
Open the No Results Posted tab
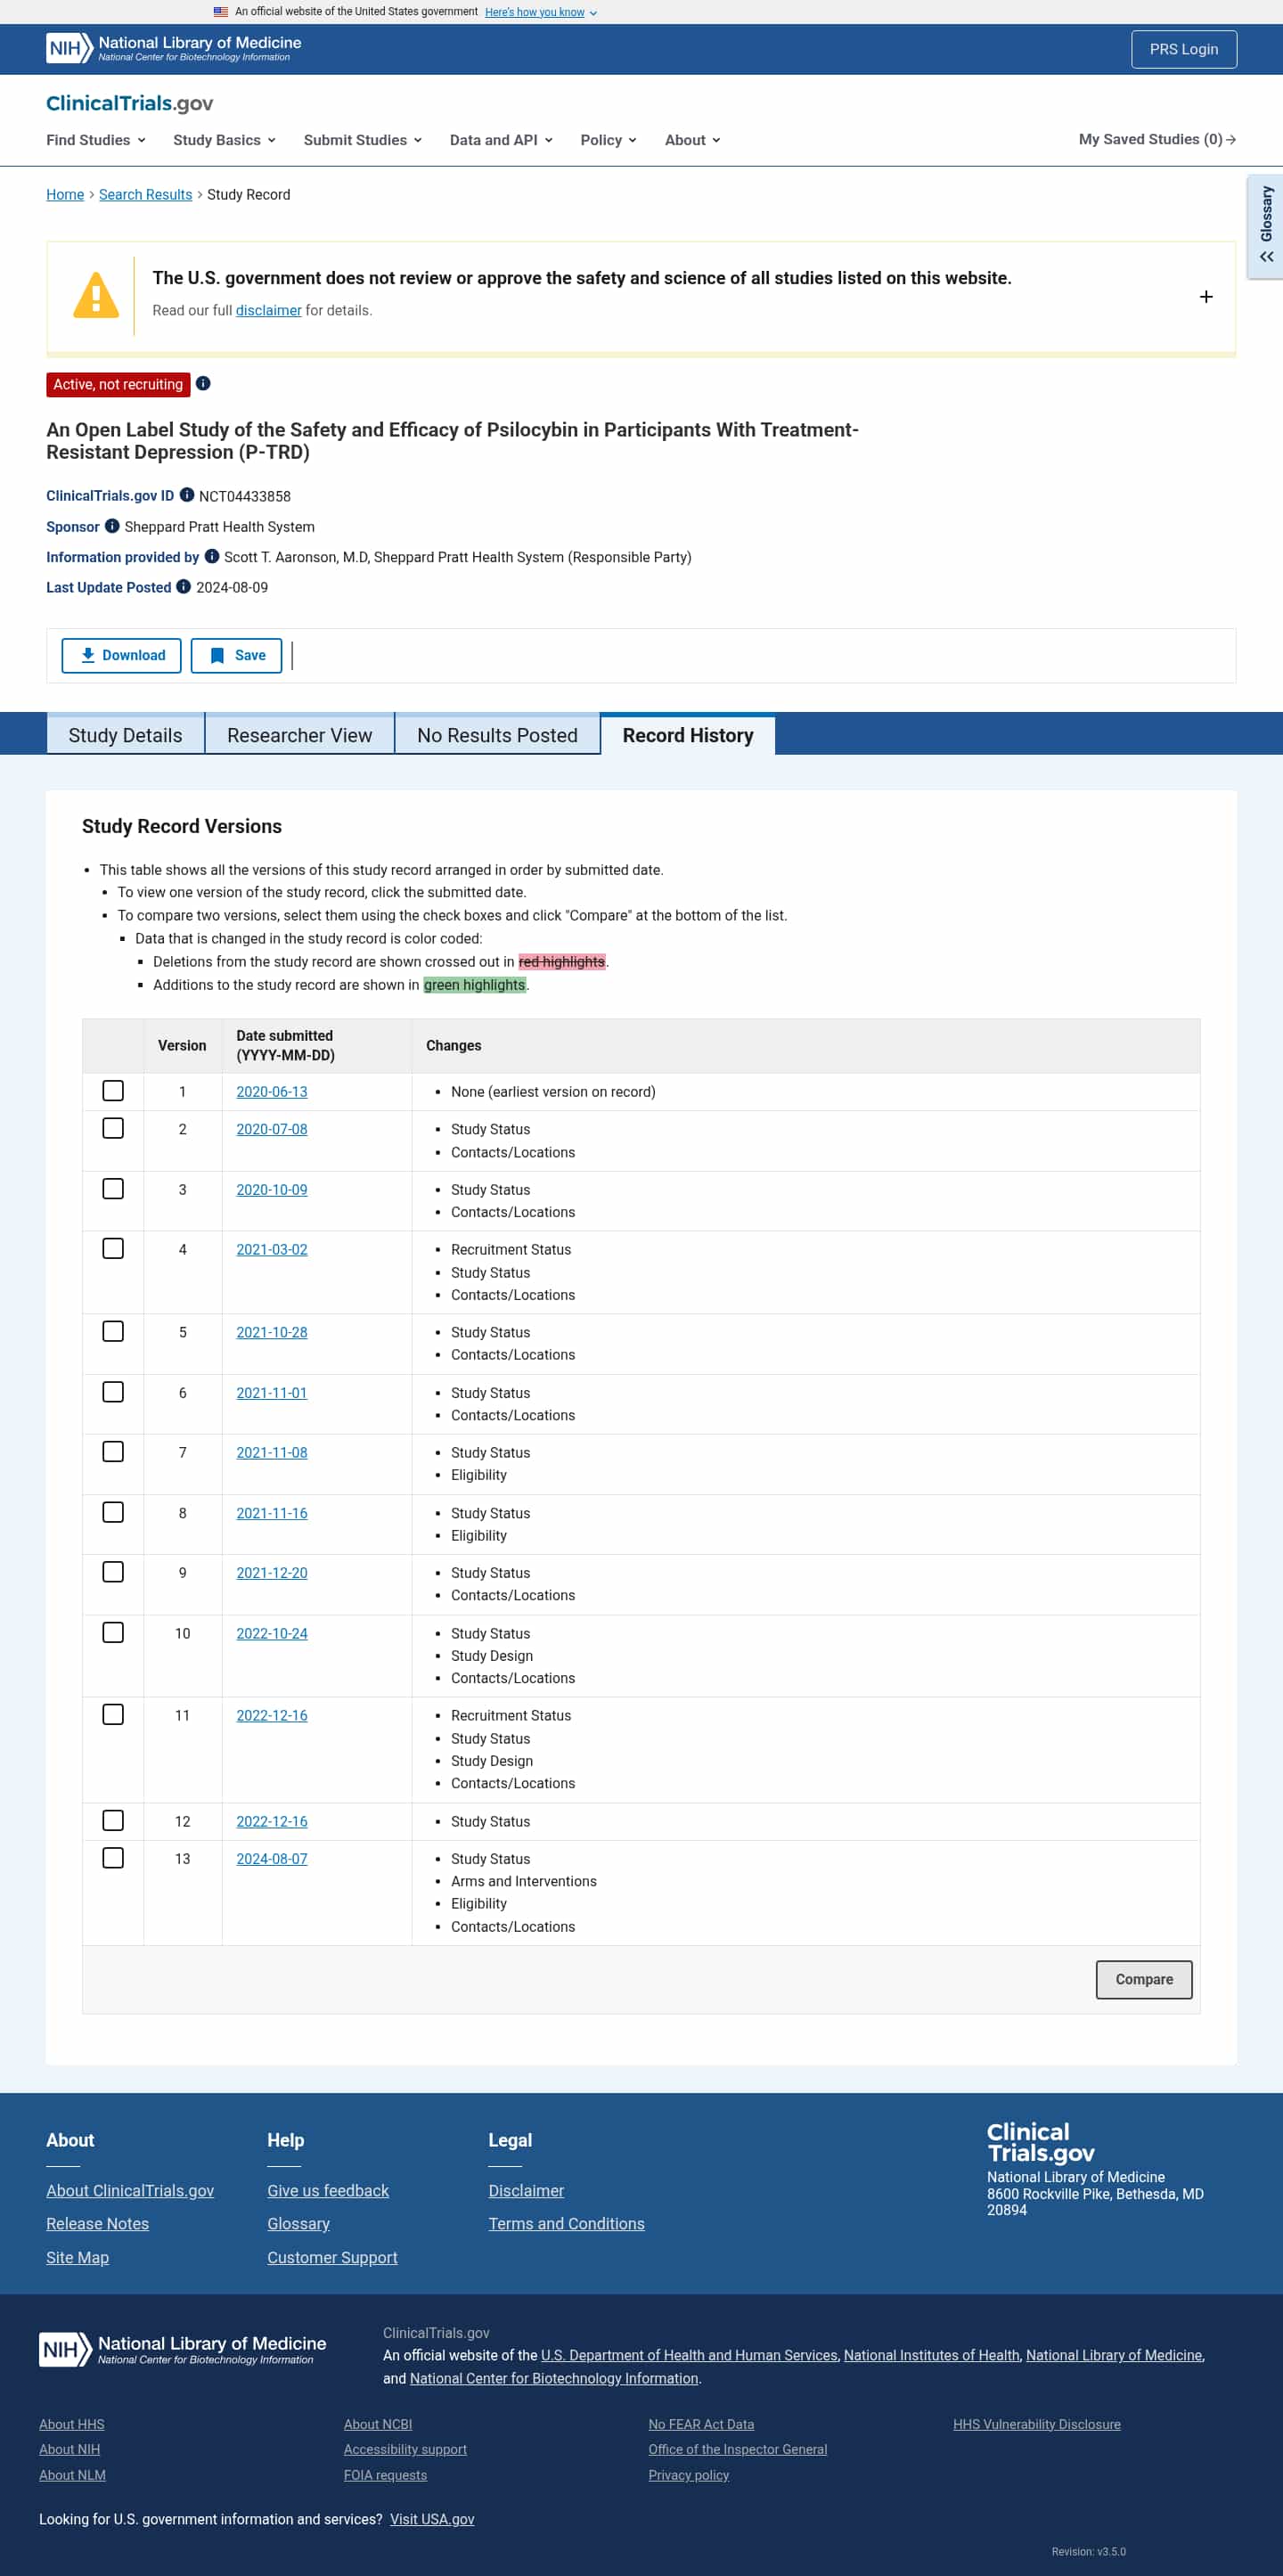(x=497, y=735)
